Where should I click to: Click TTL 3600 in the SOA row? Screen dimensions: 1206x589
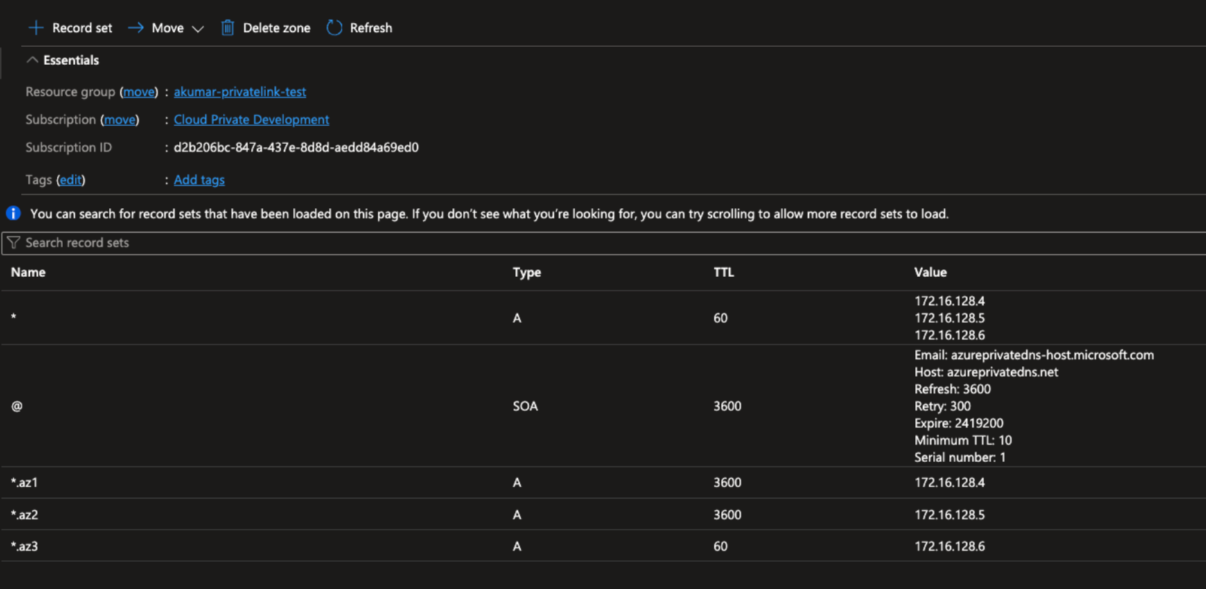click(x=727, y=406)
